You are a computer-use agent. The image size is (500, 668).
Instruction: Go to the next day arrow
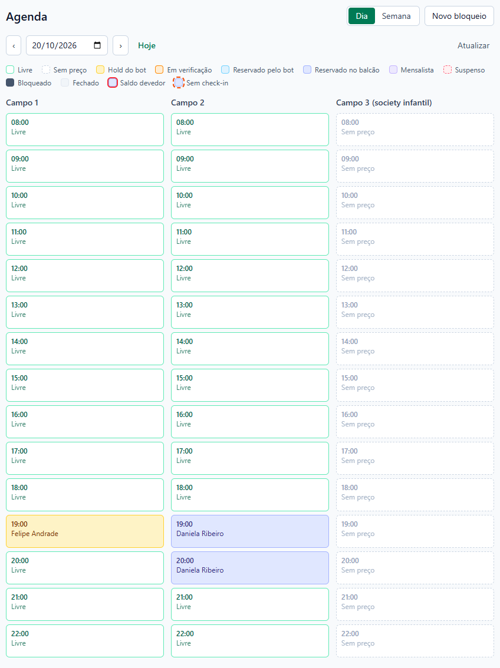coord(121,45)
